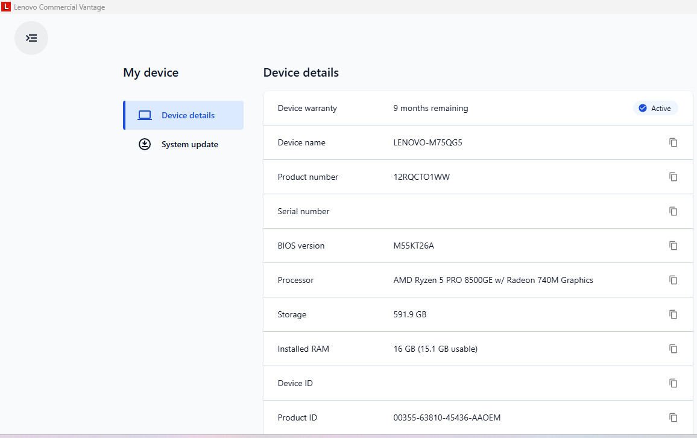Click the BIOS version label
Viewport: 697px width, 438px height.
301,246
